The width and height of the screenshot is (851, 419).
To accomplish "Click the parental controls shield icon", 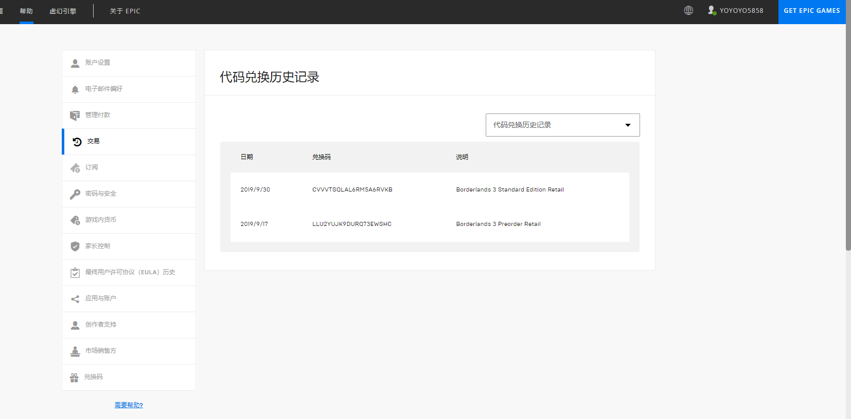I will click(x=75, y=246).
